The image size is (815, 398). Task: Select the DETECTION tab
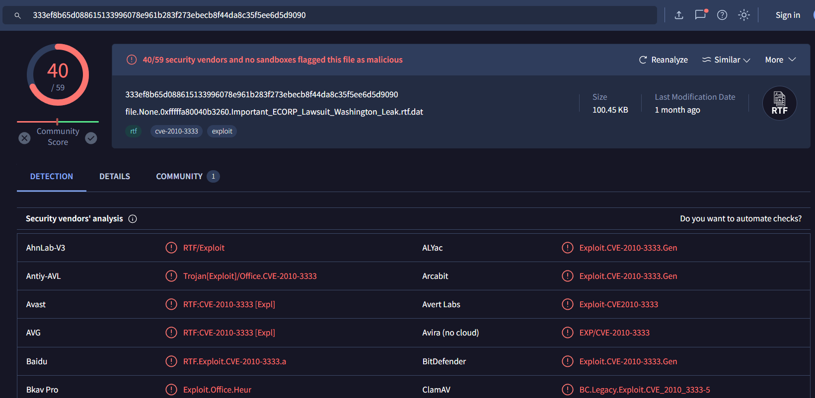(x=52, y=176)
